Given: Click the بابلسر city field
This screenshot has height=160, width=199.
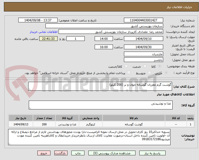Looking at the screenshot, I should [143, 60].
